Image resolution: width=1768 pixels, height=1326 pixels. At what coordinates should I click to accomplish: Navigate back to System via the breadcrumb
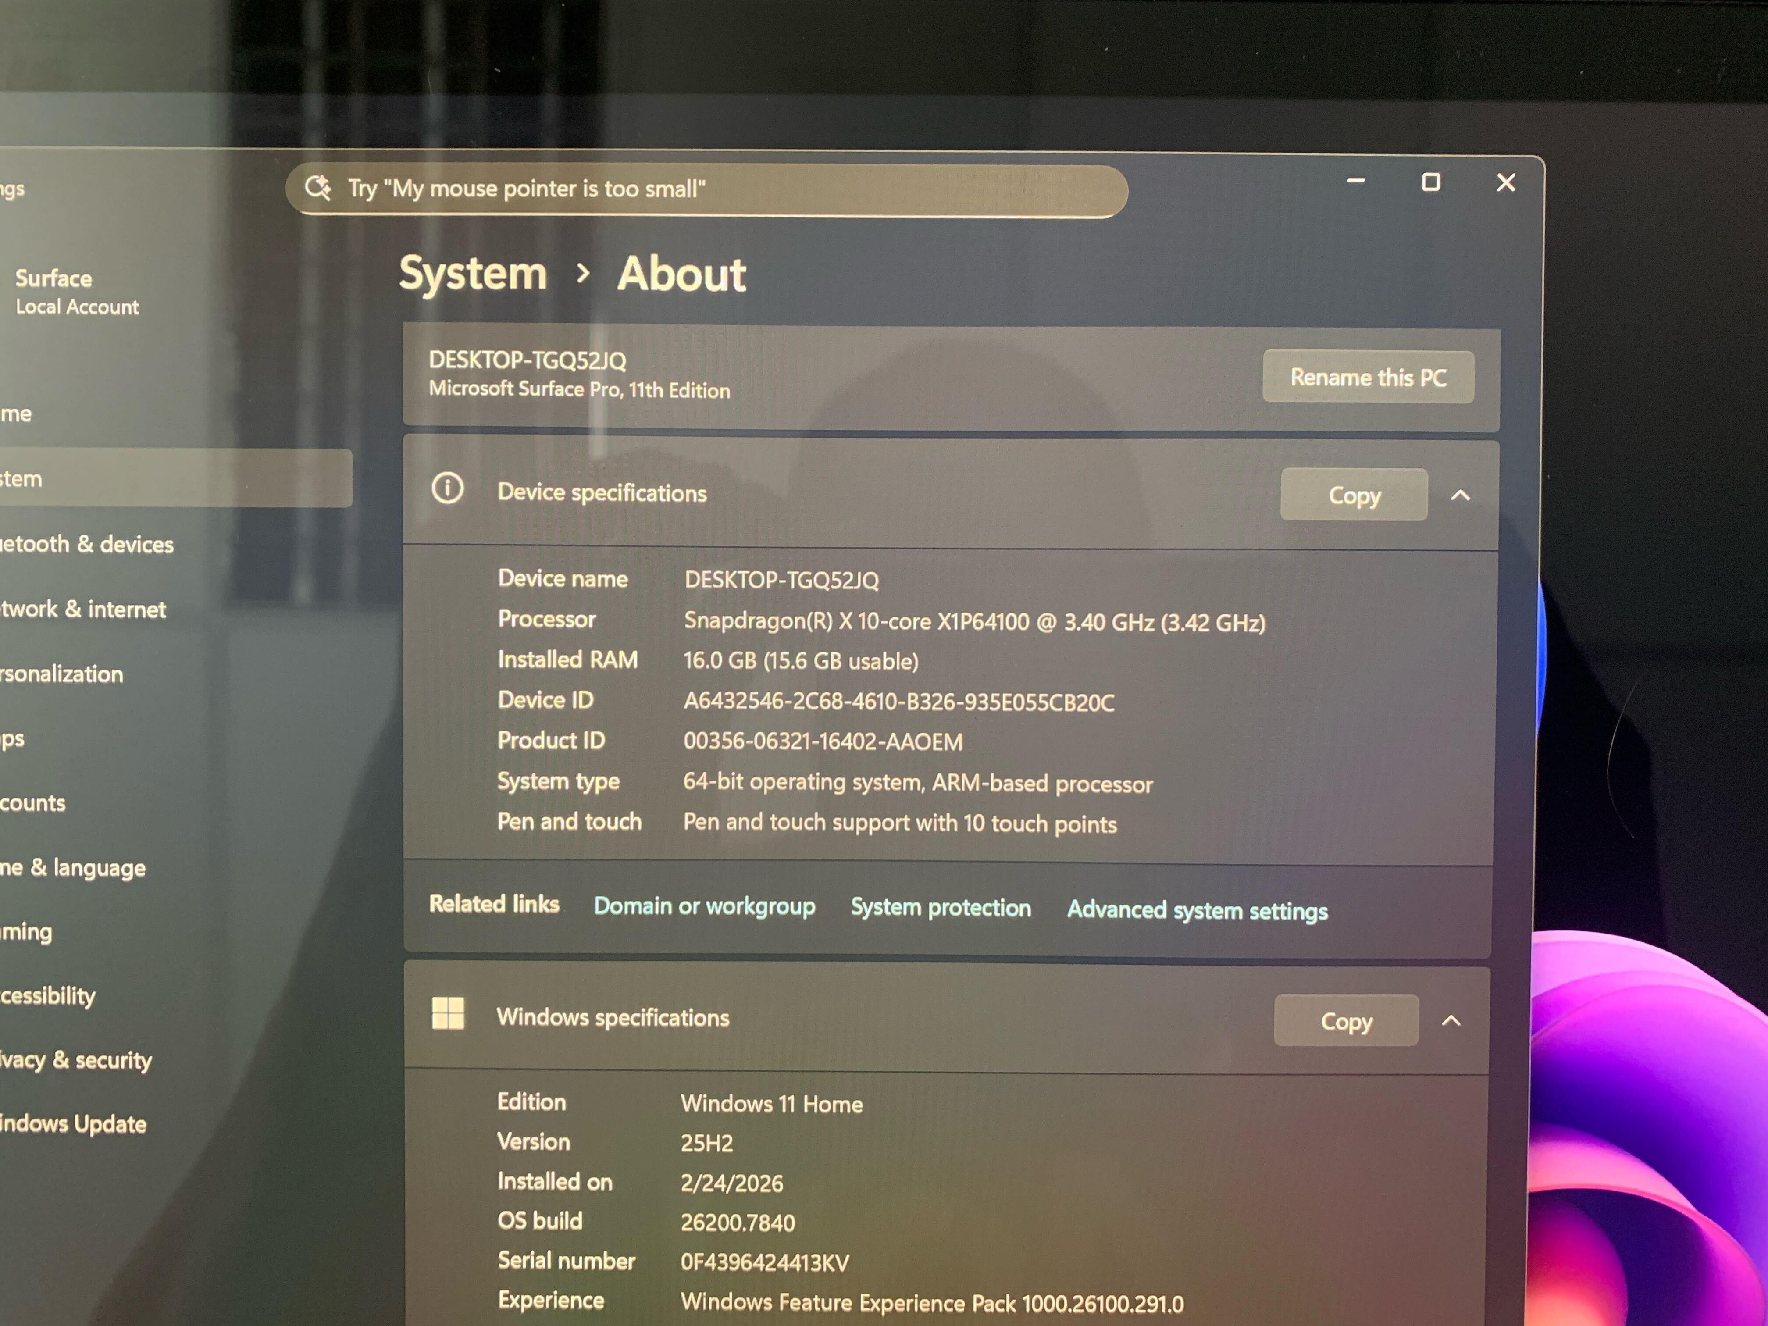click(473, 273)
